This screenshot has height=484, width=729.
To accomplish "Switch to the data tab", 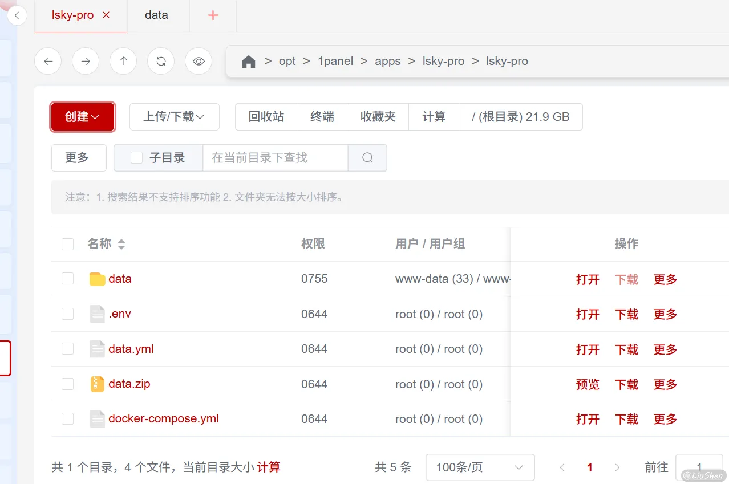I will (x=156, y=15).
